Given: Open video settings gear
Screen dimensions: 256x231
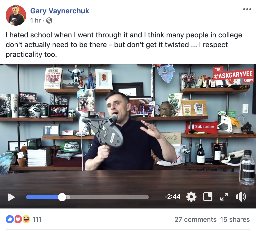Looking at the screenshot, I should point(191,197).
